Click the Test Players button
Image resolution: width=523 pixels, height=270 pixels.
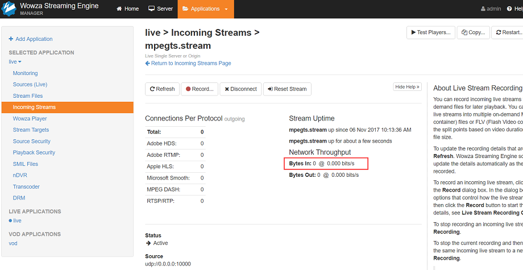[430, 32]
